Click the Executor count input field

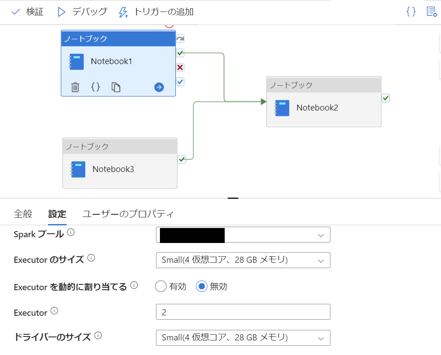point(243,312)
